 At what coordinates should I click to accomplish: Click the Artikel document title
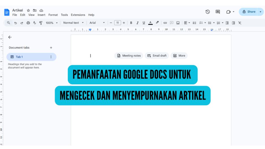18,10
